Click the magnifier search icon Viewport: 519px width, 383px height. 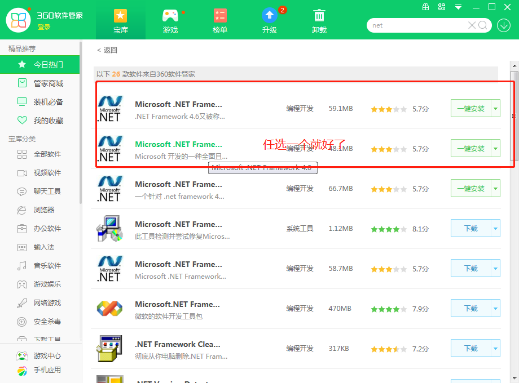coord(483,25)
